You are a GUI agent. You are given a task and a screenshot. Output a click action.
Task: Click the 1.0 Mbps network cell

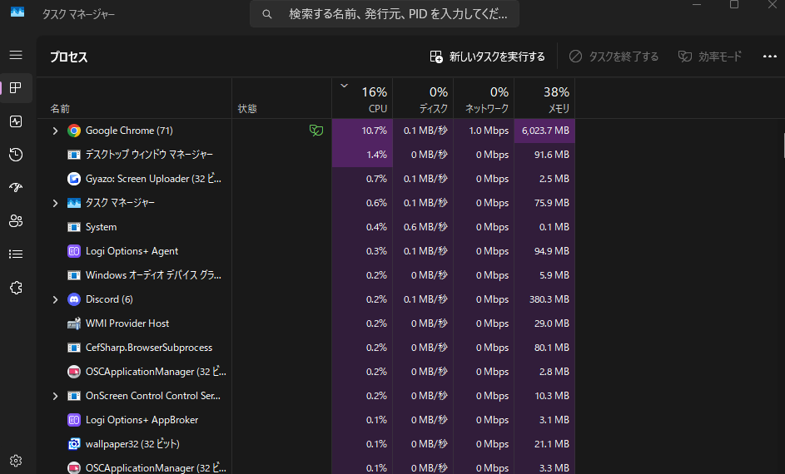(484, 131)
